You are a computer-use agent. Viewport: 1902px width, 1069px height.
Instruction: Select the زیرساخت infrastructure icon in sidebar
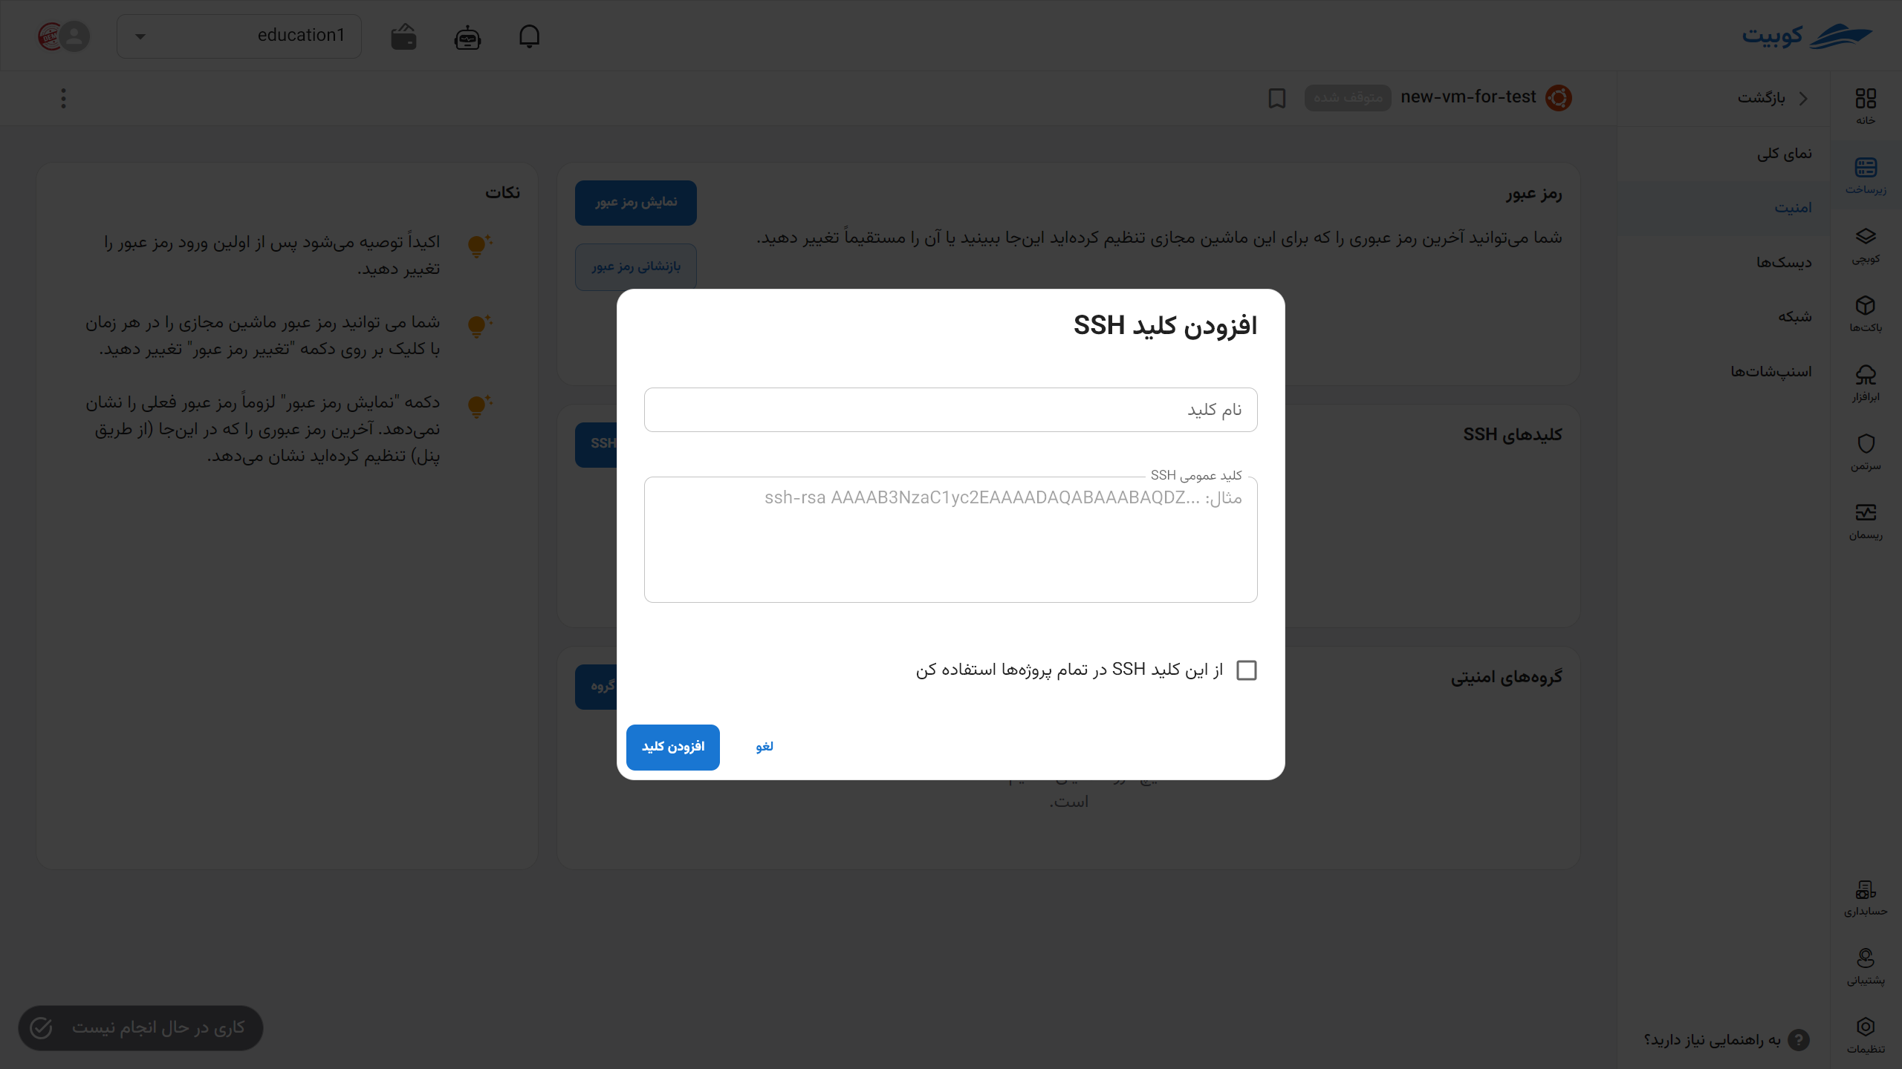pyautogui.click(x=1866, y=169)
